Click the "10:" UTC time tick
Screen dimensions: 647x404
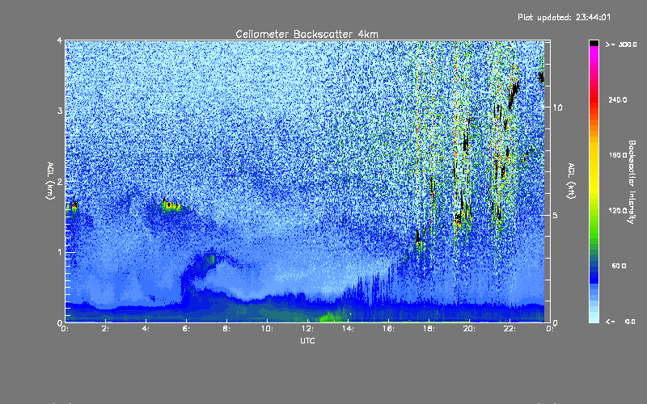(x=268, y=329)
